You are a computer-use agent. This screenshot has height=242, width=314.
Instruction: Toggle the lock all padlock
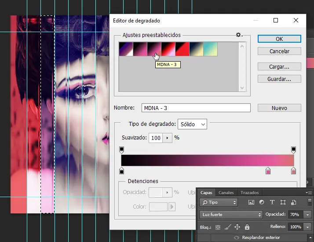(x=247, y=227)
